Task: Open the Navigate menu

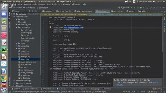Action: [27, 4]
